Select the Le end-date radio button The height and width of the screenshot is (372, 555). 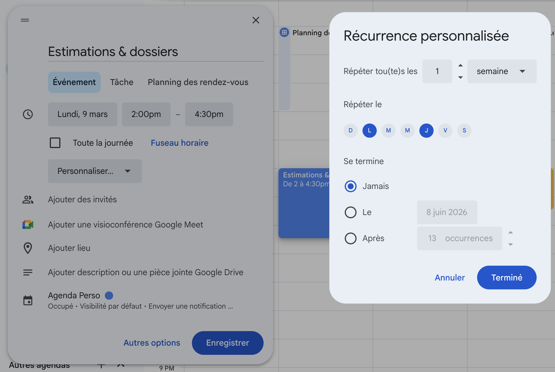[x=351, y=212]
